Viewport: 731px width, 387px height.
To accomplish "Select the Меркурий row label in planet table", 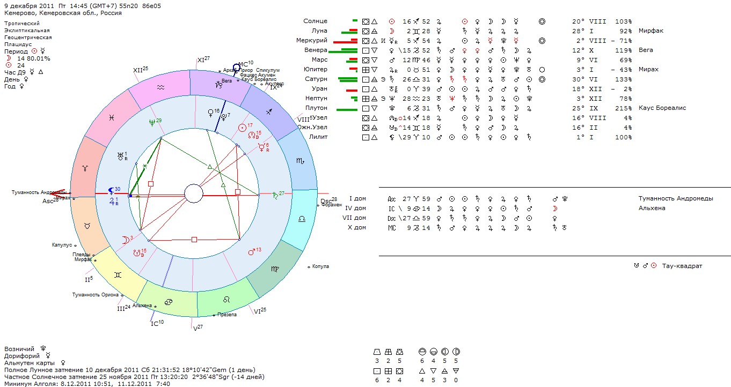I will coord(311,41).
